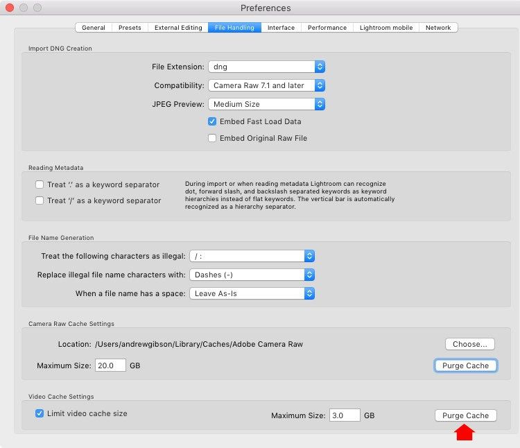Go to the Interface tab
Screen dimensions: 520x448
tap(281, 28)
